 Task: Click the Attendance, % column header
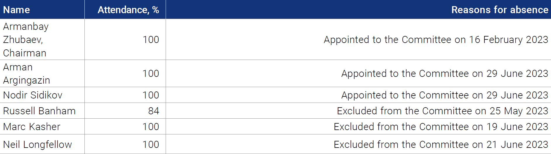click(x=125, y=10)
